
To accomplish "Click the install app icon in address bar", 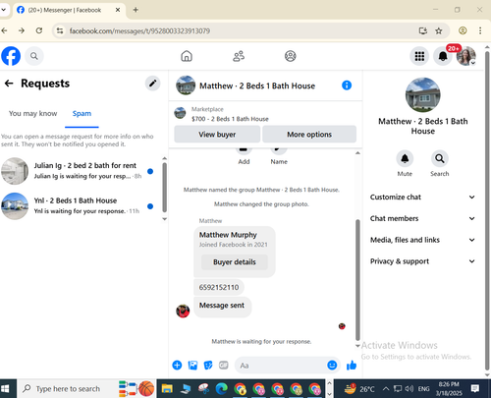I will [x=423, y=30].
